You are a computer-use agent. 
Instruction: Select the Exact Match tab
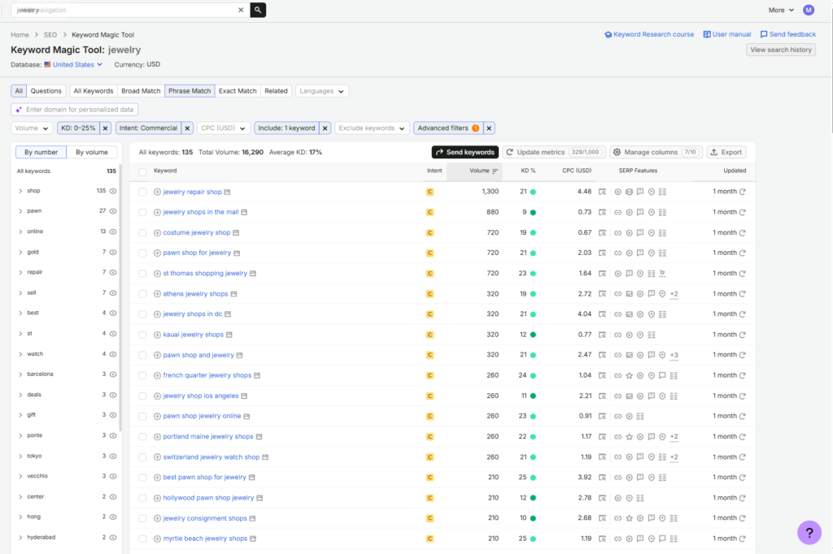point(238,91)
